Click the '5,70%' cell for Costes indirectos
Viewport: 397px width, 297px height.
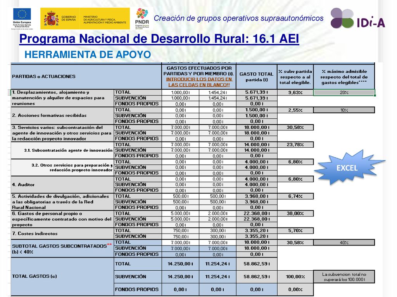point(295,230)
